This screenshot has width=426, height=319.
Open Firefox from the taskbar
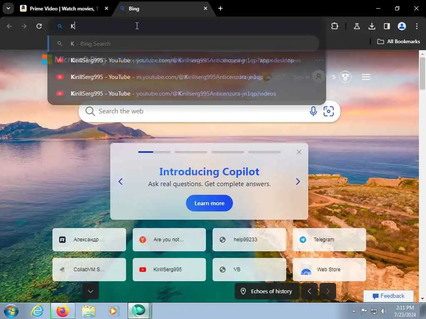(63, 311)
